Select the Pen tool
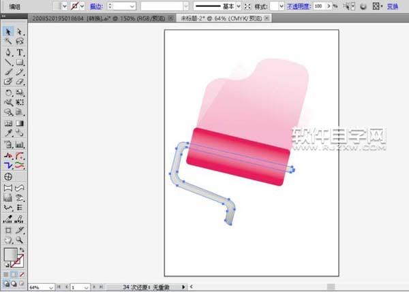 (x=8, y=52)
